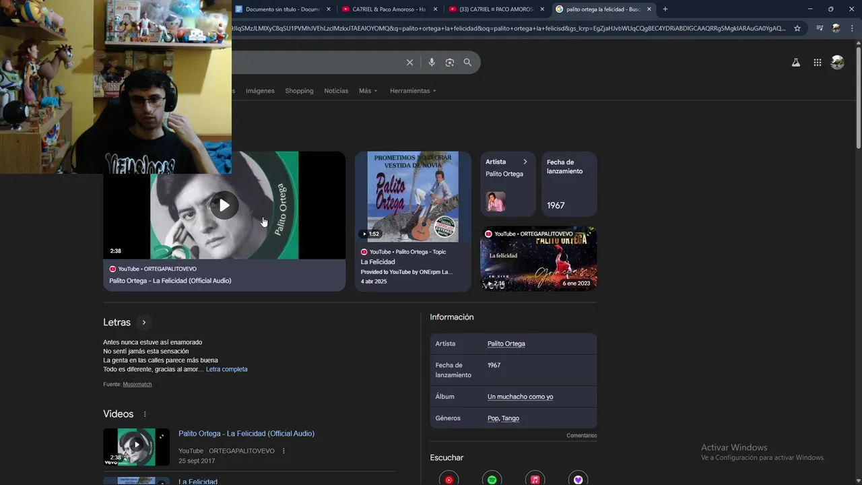This screenshot has height=485, width=862.
Task: Open the YouTube Music listen icon
Action: tap(449, 479)
